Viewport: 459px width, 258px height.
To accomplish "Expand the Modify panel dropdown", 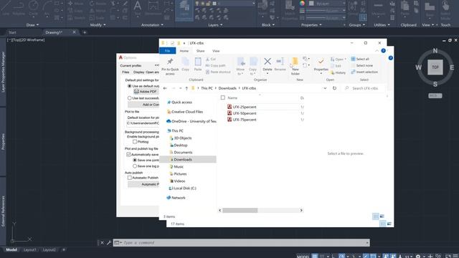I will (x=98, y=25).
